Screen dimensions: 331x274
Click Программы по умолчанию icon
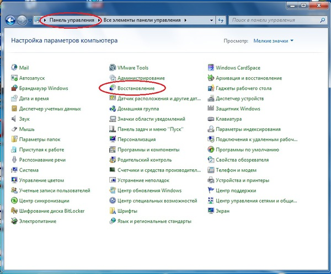[x=211, y=149]
